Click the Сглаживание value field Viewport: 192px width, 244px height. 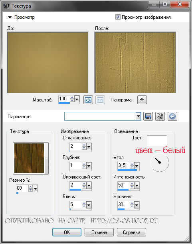click(75, 146)
